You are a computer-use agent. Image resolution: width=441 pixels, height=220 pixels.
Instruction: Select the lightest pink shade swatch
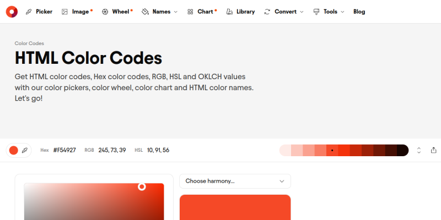285,150
